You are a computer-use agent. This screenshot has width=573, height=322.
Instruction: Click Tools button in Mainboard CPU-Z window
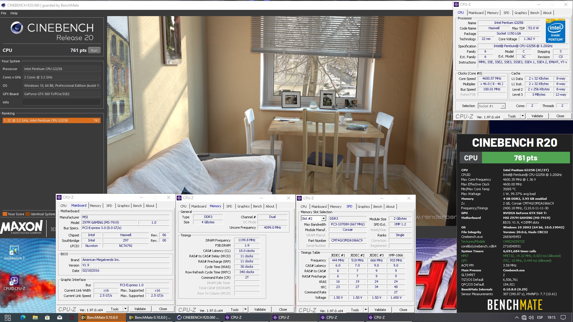click(x=115, y=309)
